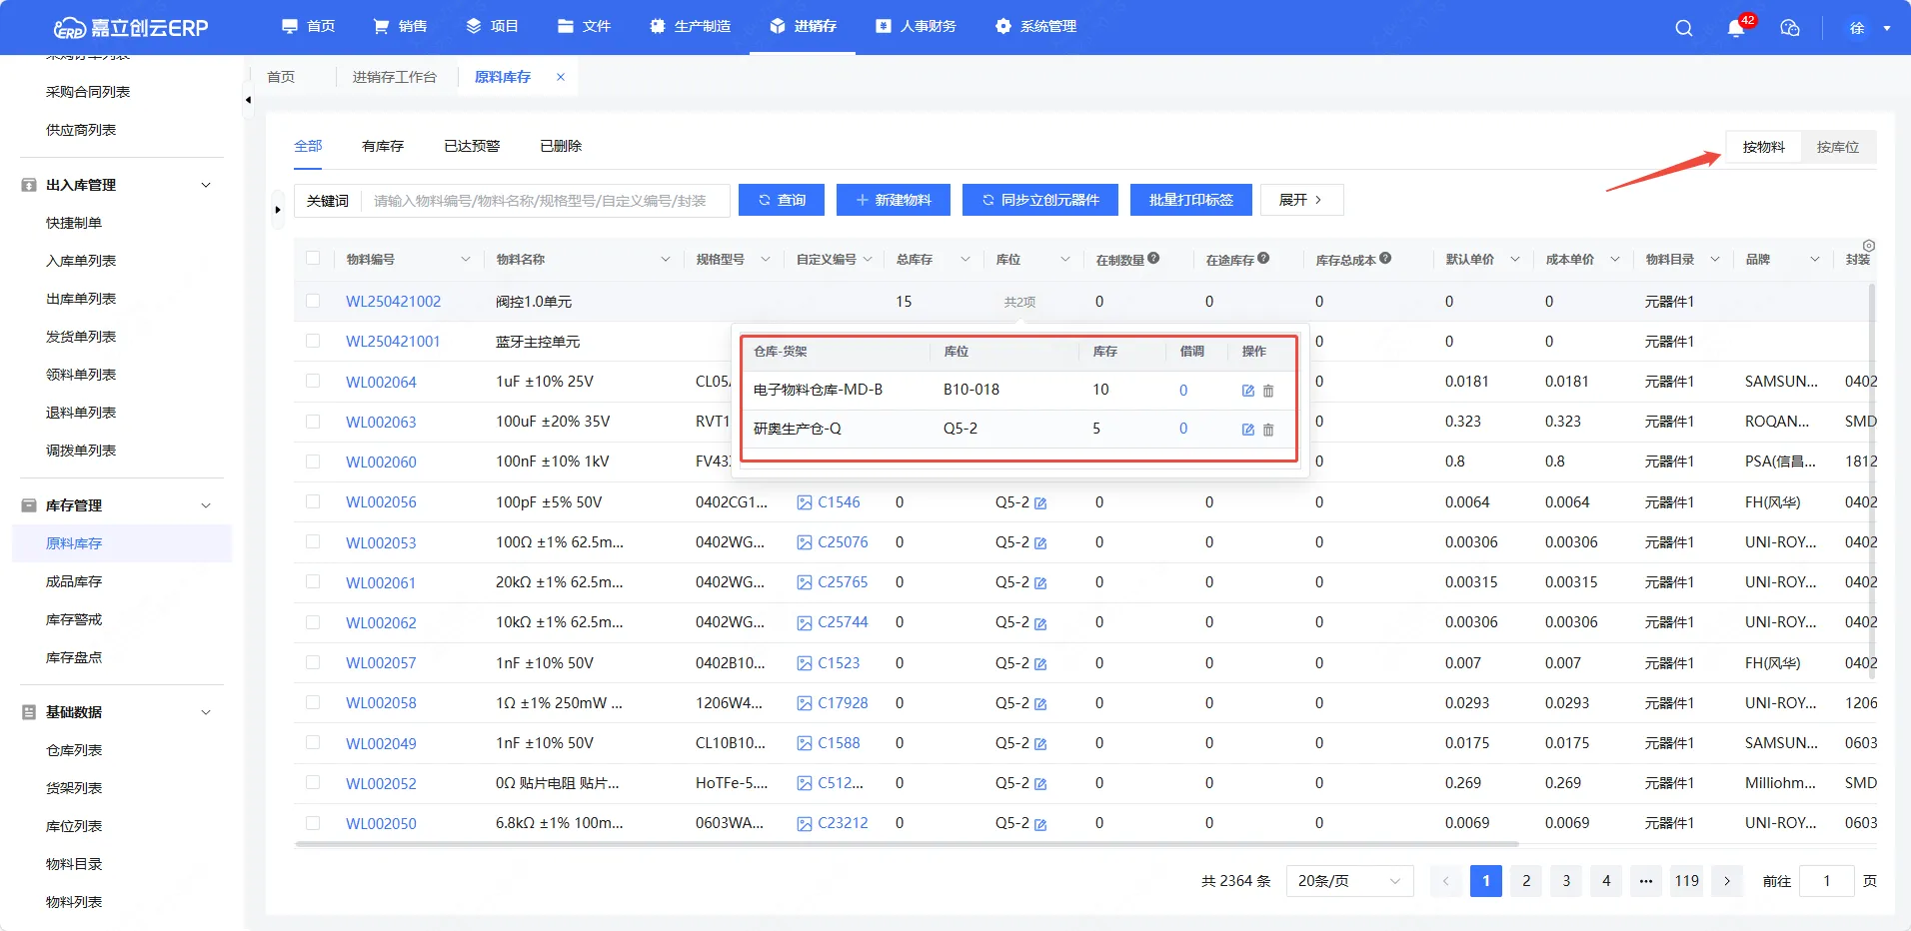Click the keyword search input field
1911x931 pixels.
click(x=545, y=201)
